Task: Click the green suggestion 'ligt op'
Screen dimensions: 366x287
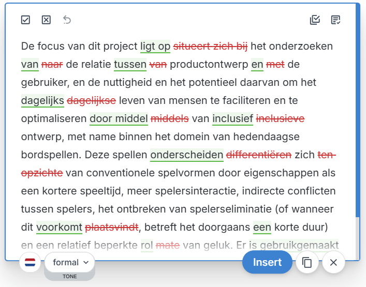Action: tap(155, 47)
